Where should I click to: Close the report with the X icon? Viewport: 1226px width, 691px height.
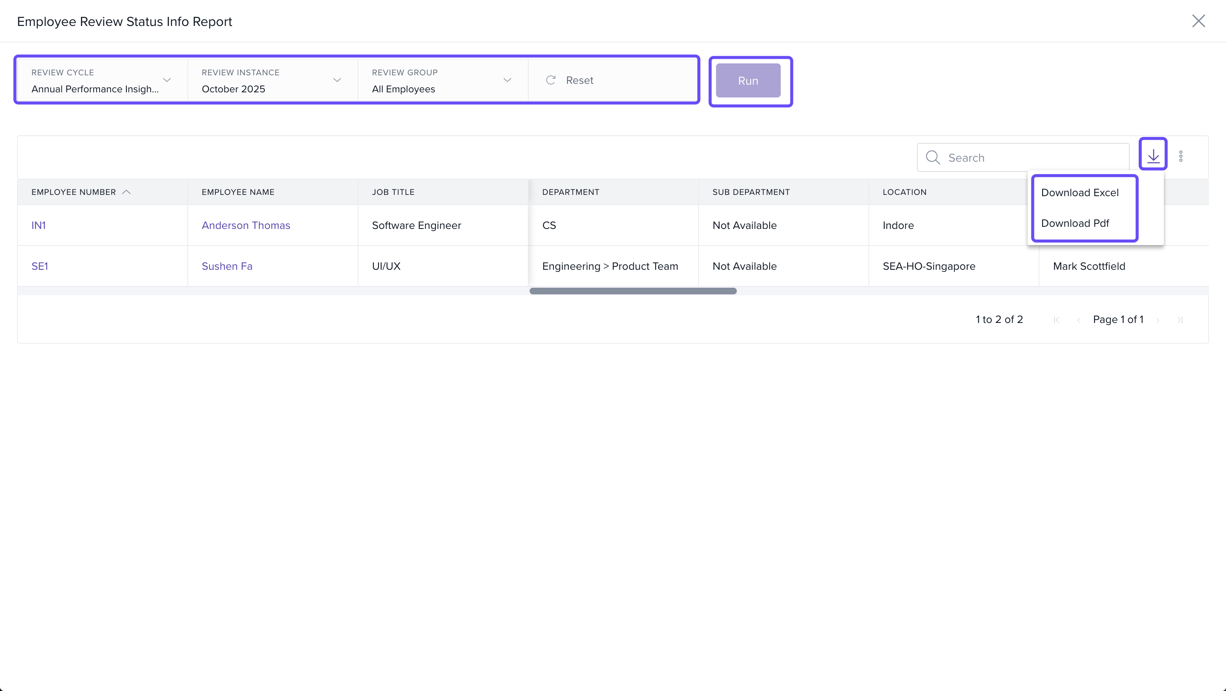tap(1198, 21)
